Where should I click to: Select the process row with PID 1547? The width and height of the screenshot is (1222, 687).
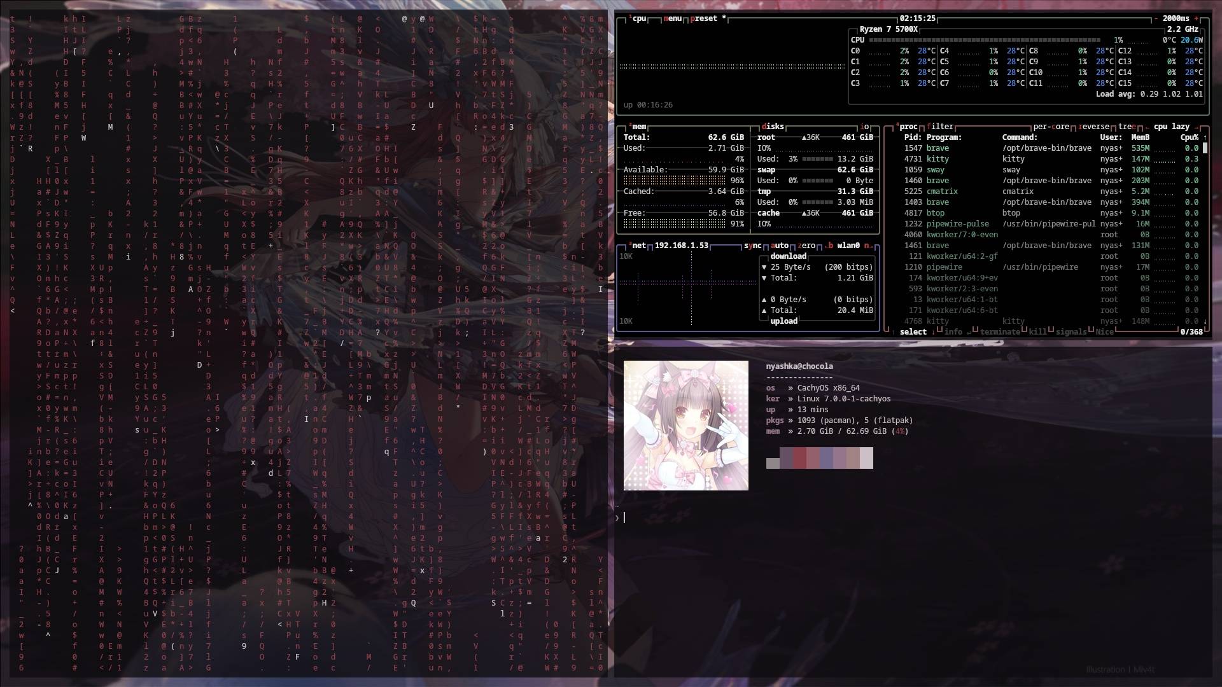1051,148
